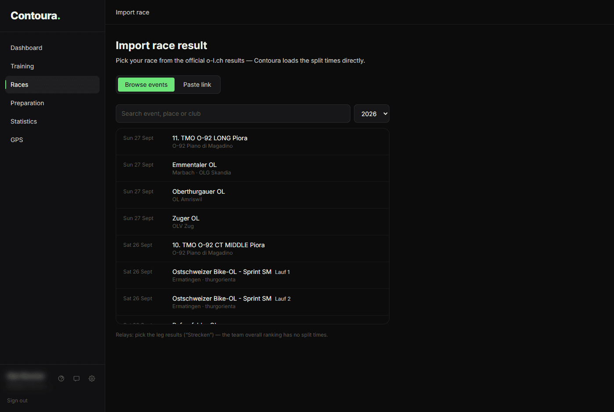
Task: Open the Preparation section
Action: click(x=52, y=103)
